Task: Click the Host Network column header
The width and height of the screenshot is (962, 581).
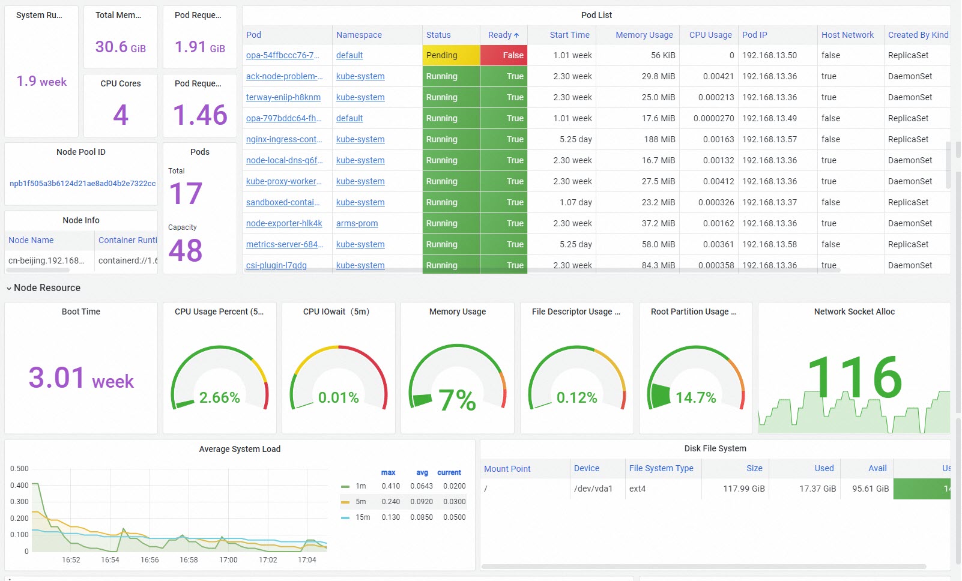Action: tap(847, 35)
